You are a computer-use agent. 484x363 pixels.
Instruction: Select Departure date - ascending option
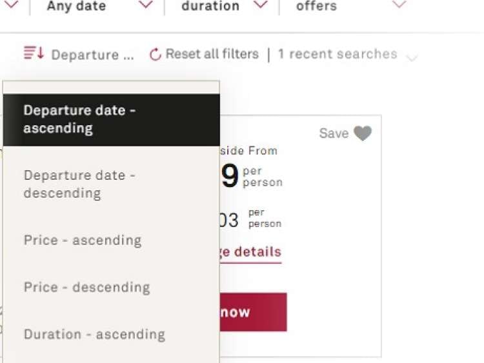[x=111, y=119]
